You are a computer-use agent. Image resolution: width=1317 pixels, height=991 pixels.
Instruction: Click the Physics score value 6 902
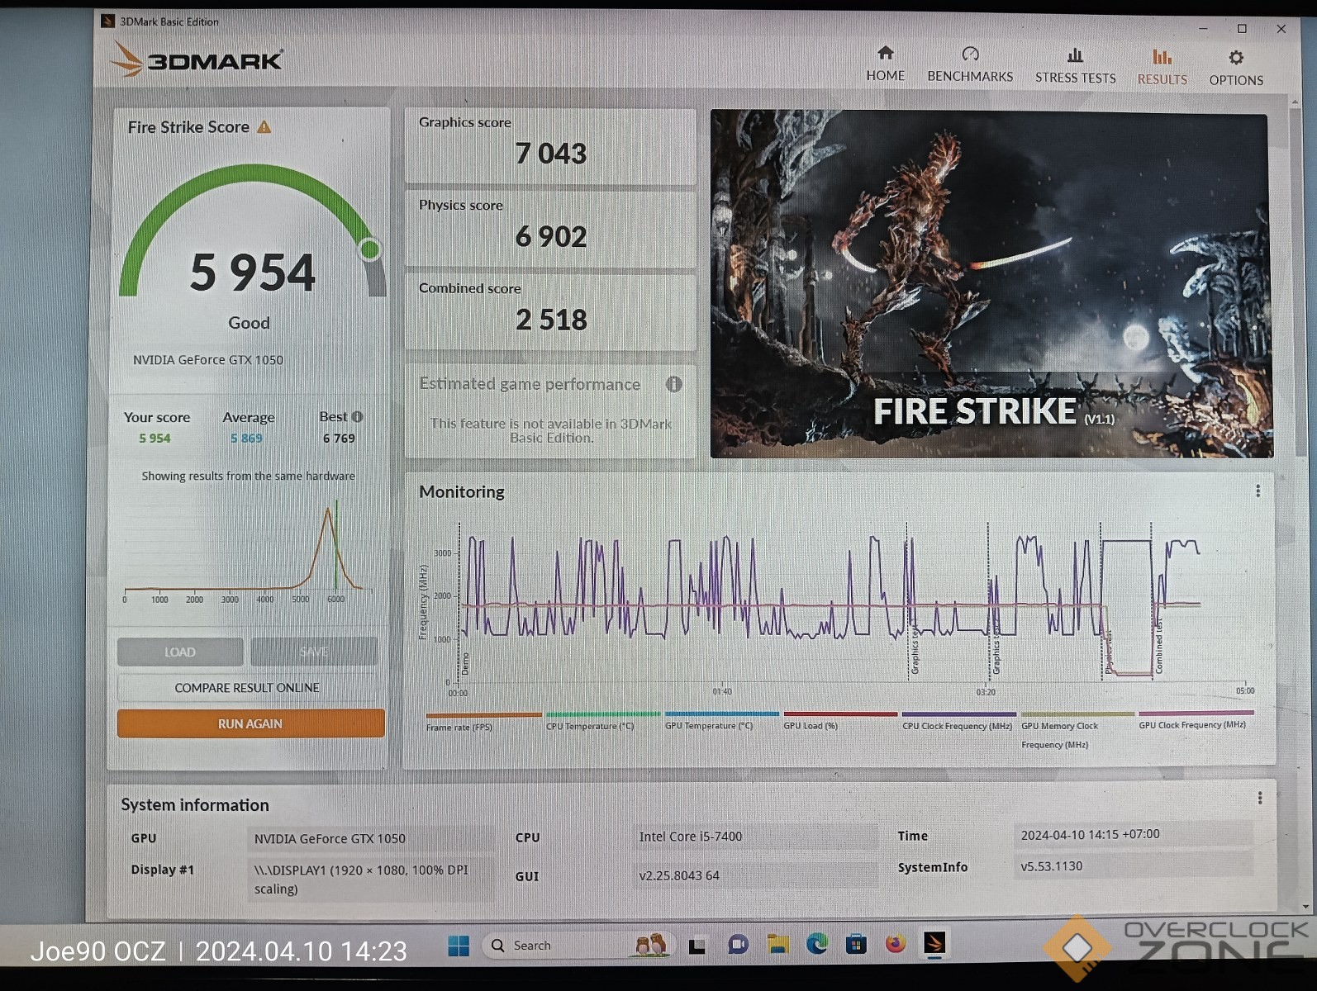(x=551, y=237)
